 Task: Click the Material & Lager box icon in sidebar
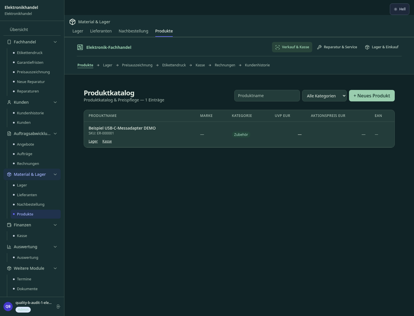9,174
